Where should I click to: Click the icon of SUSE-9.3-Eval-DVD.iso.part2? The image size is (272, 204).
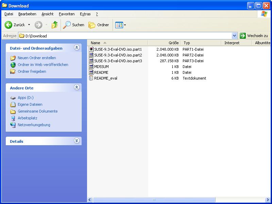pyautogui.click(x=91, y=55)
